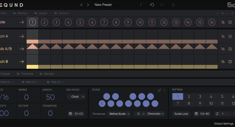
Task: Toggle the Transpose lane eye icon
Action: (x=18, y=74)
